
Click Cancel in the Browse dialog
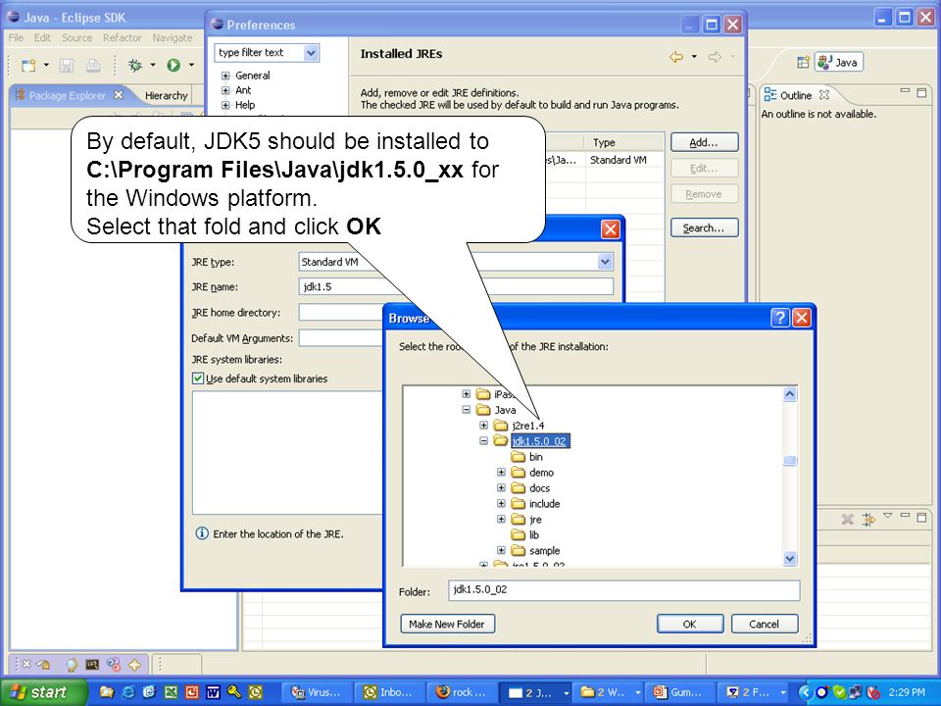[764, 624]
